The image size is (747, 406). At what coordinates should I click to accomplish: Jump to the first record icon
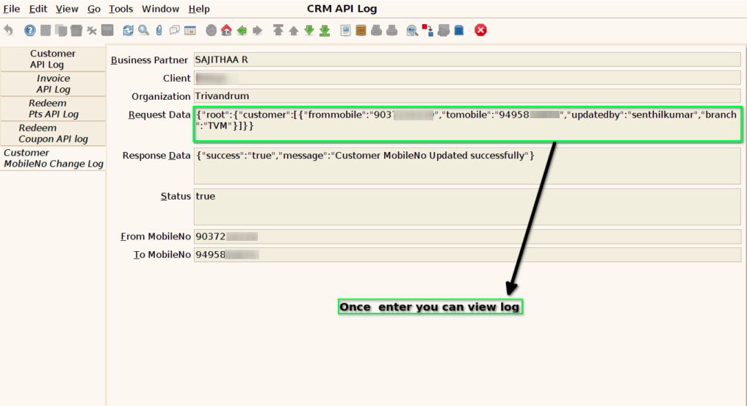click(278, 30)
